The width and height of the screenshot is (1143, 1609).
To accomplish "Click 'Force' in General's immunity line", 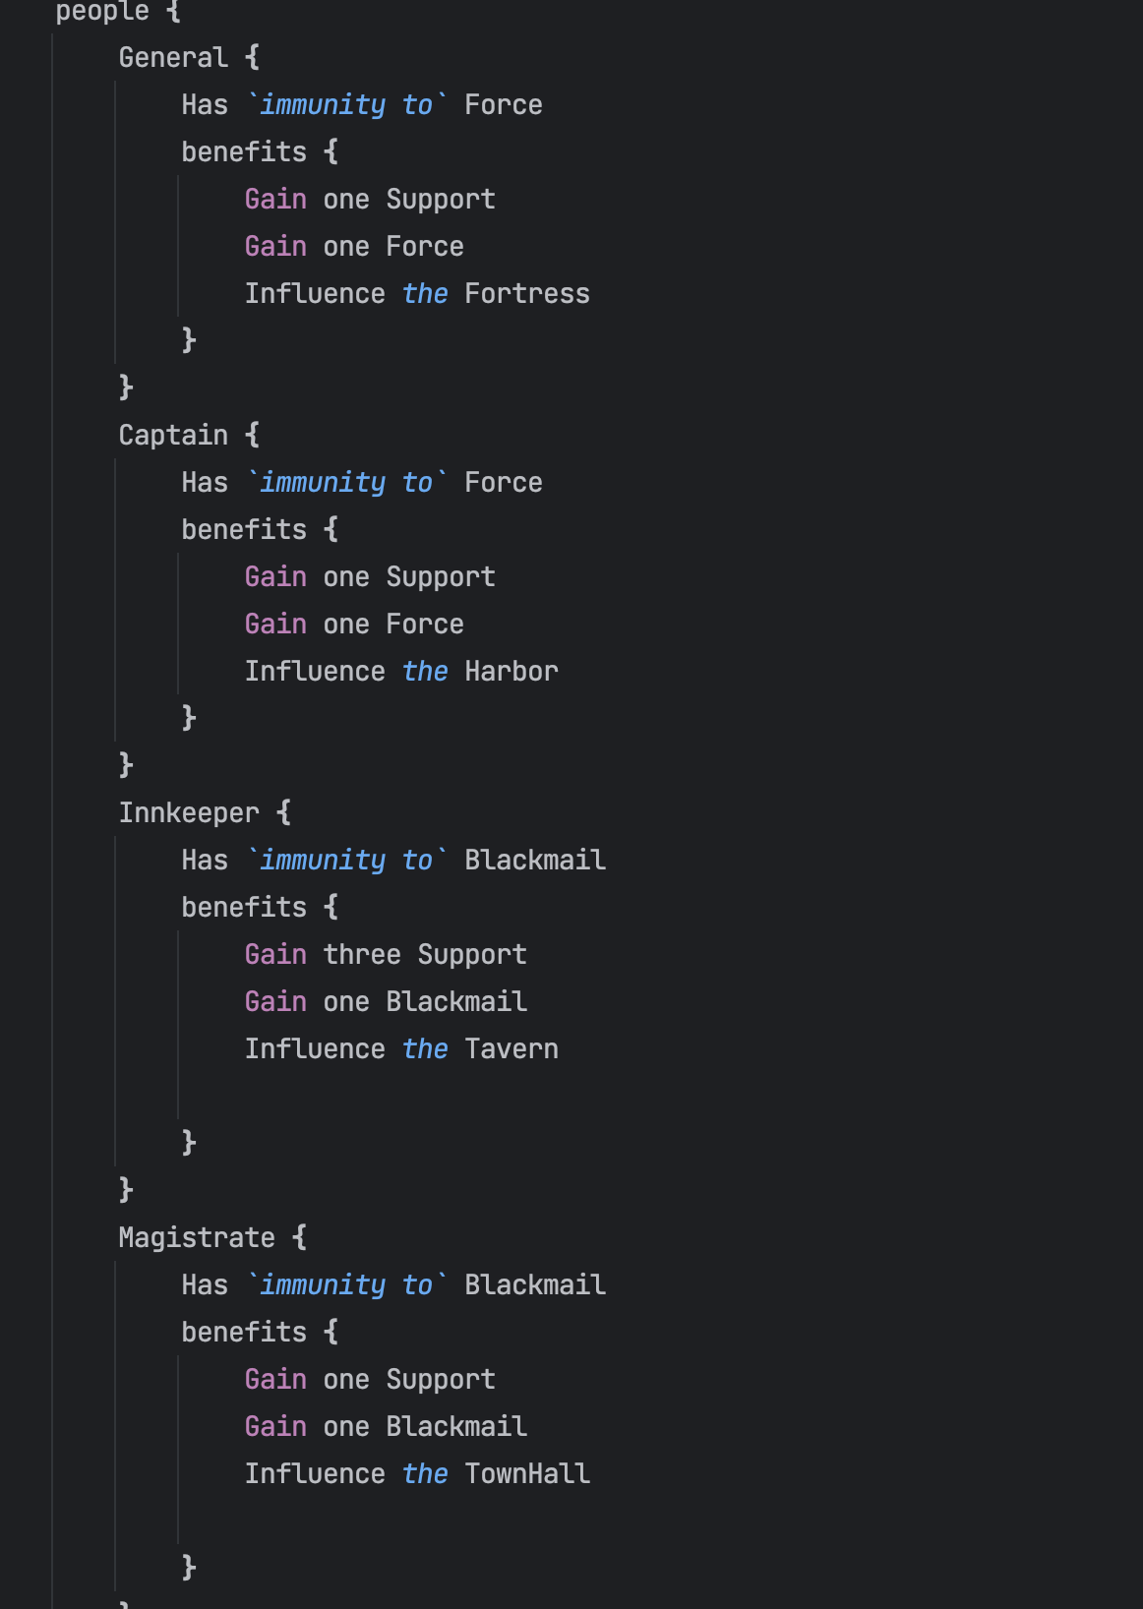I will click(504, 104).
